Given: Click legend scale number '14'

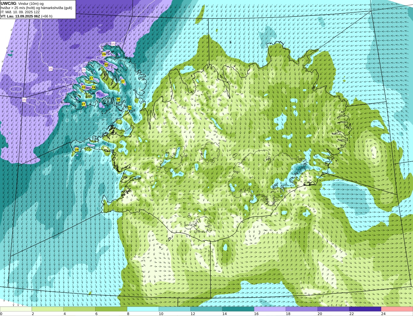Looking at the screenshot, I should [224, 314].
